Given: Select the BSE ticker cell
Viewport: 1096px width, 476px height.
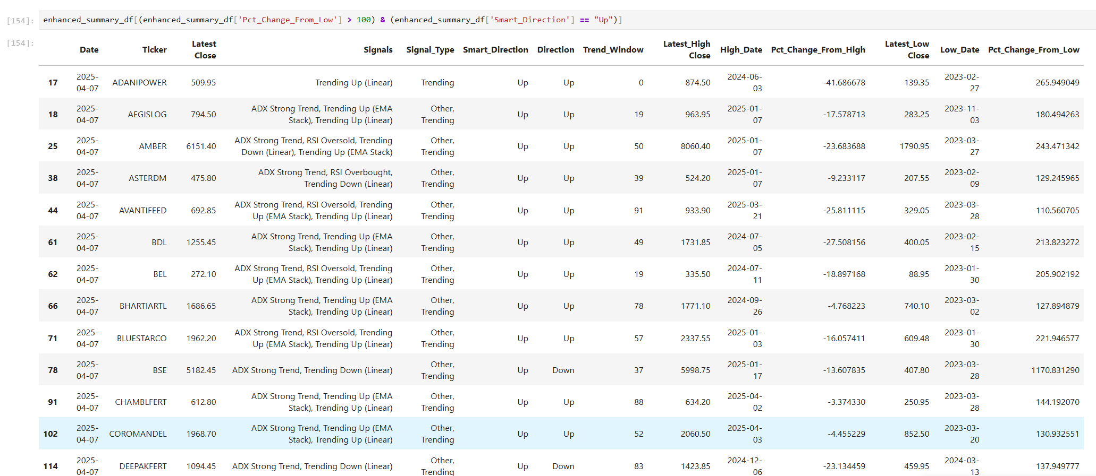Looking at the screenshot, I should pos(160,370).
